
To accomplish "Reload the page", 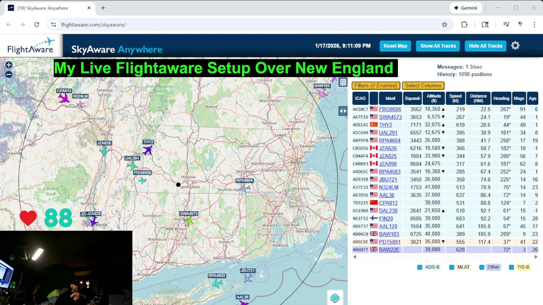I will coord(36,25).
